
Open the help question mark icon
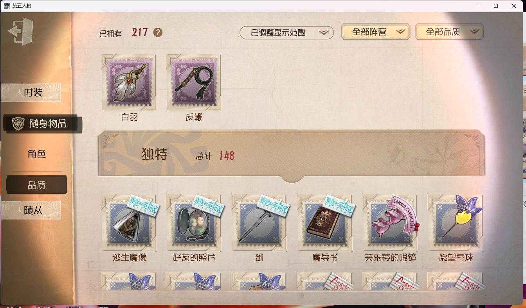click(158, 32)
